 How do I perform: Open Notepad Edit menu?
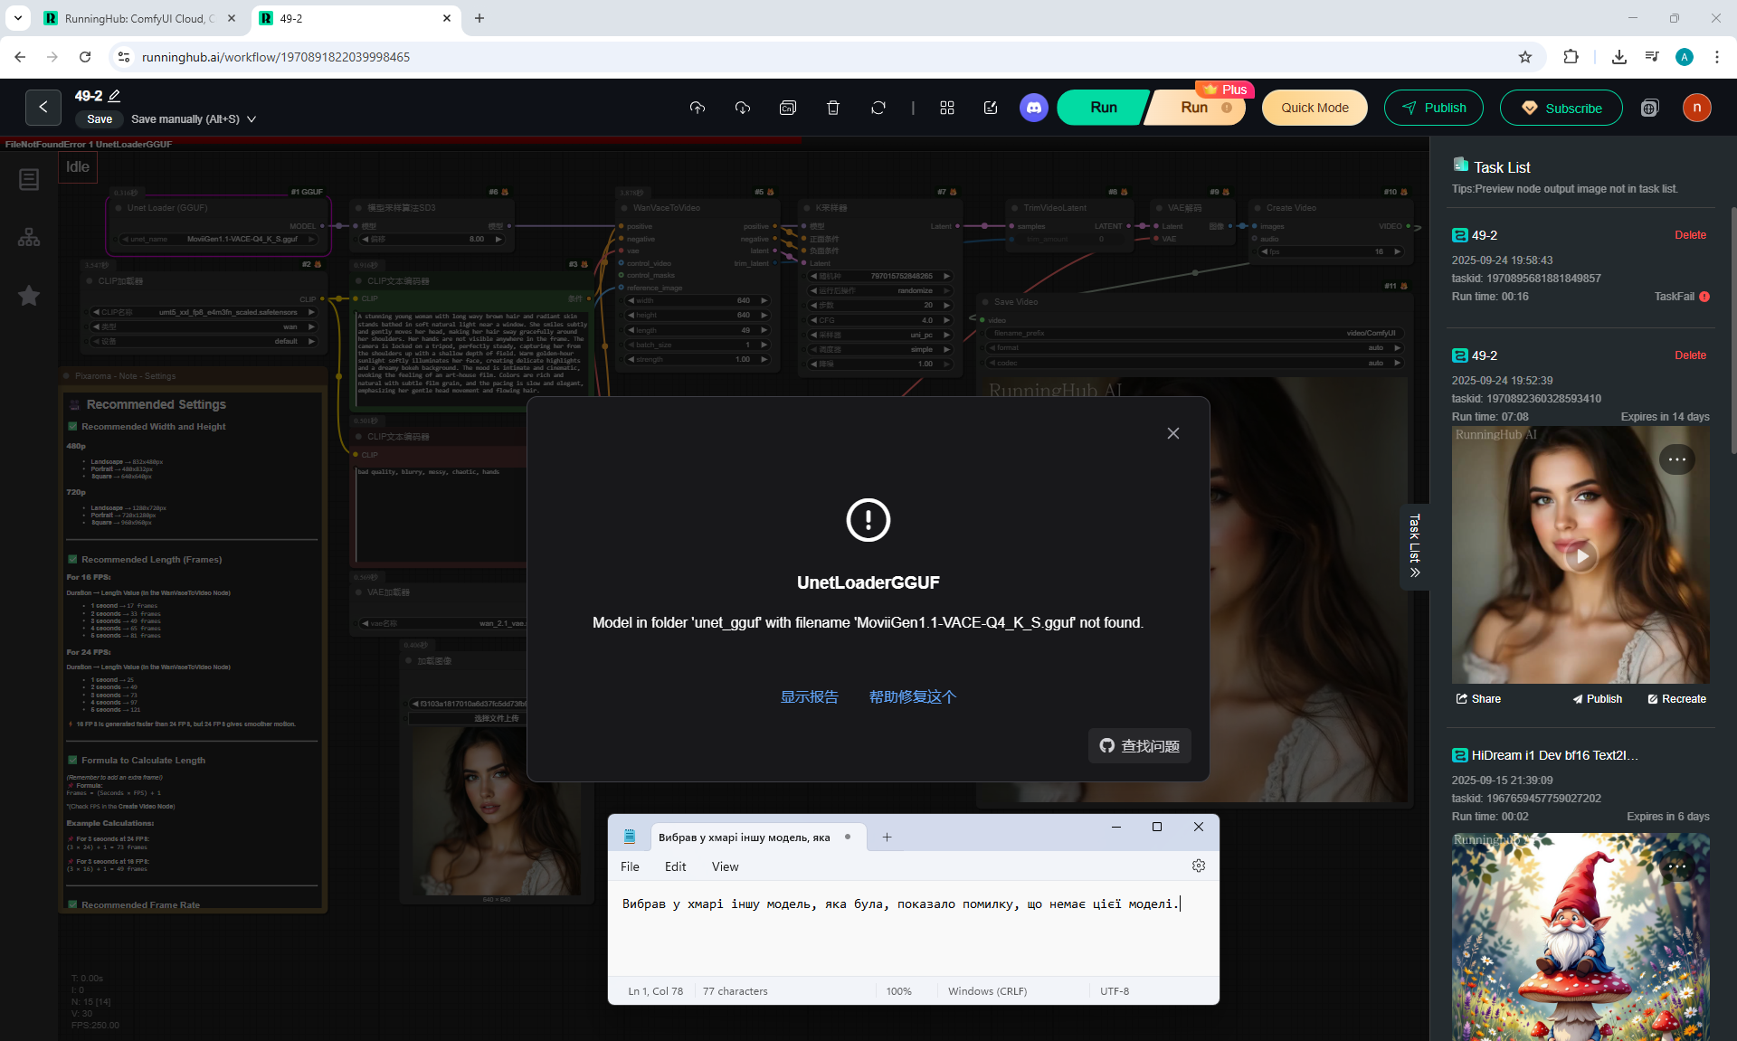675,866
